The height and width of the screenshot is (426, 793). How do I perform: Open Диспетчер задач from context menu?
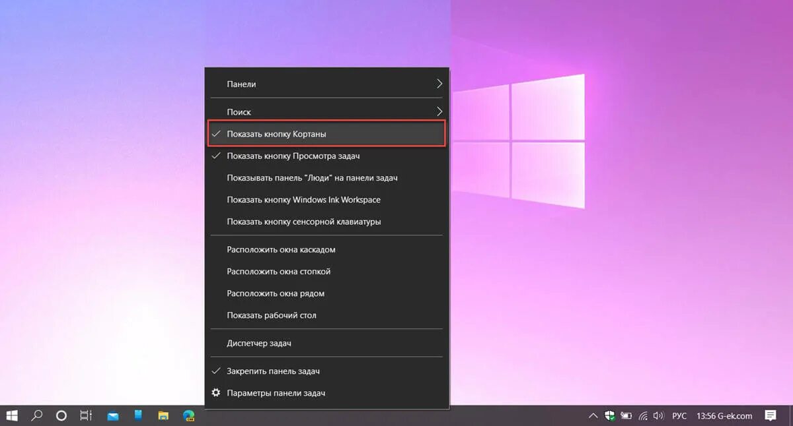pos(326,344)
